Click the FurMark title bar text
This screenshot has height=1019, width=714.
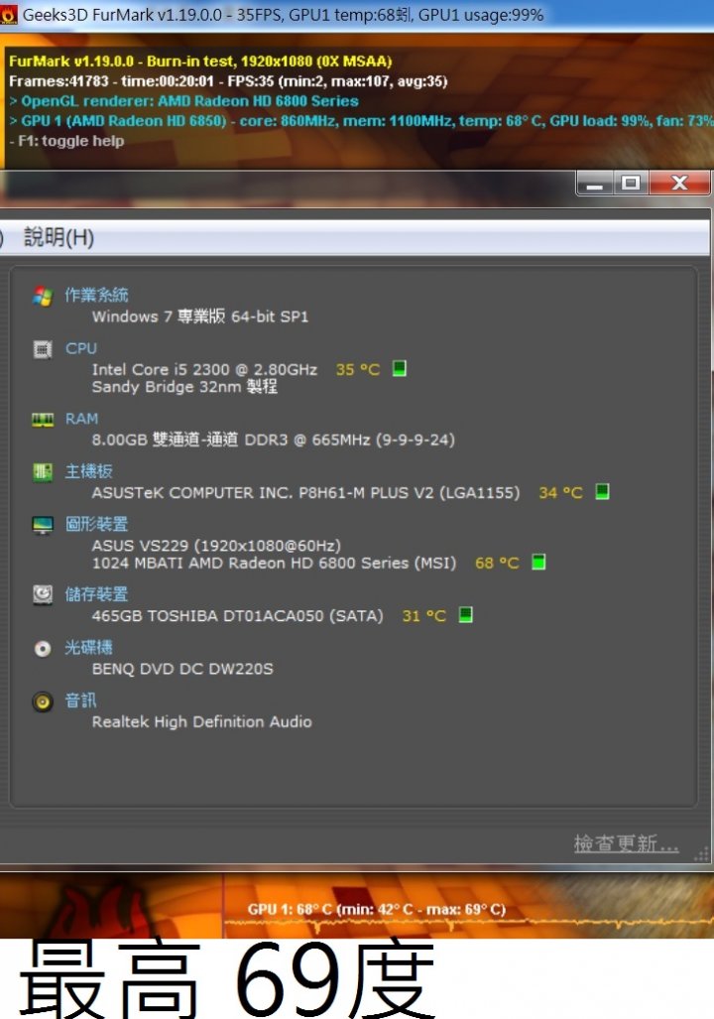[x=284, y=15]
